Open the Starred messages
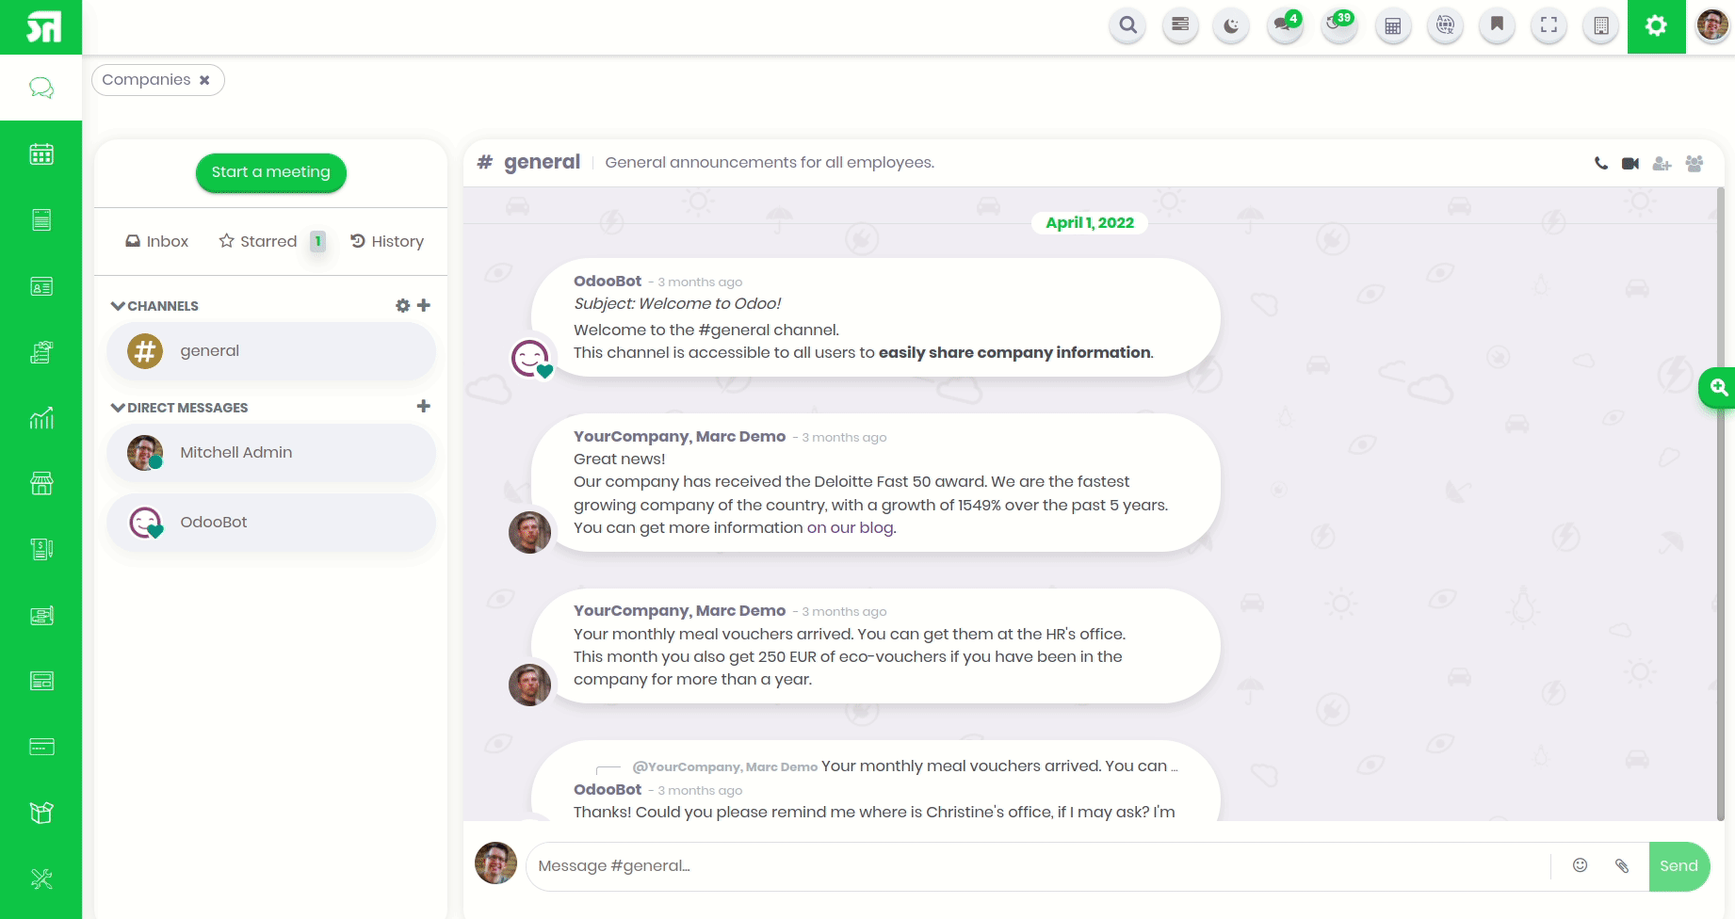This screenshot has width=1735, height=919. (258, 241)
